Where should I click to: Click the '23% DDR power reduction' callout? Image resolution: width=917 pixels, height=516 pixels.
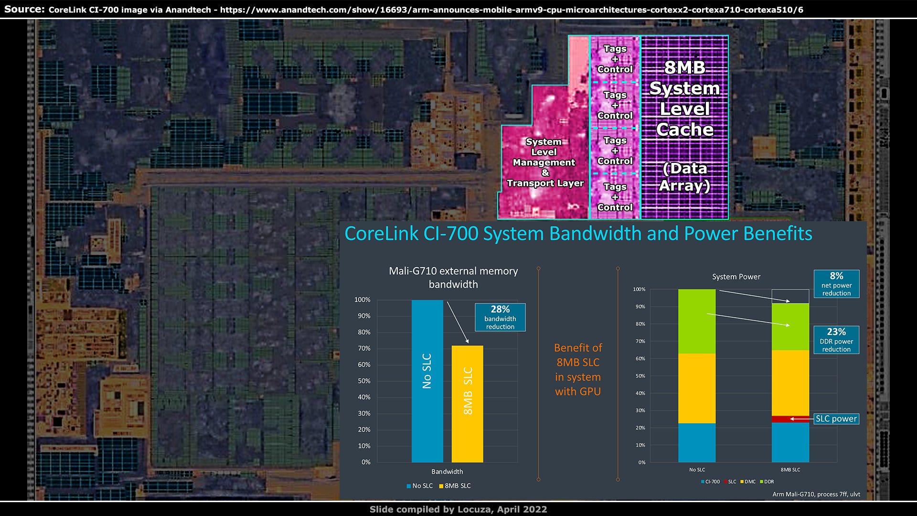836,340
